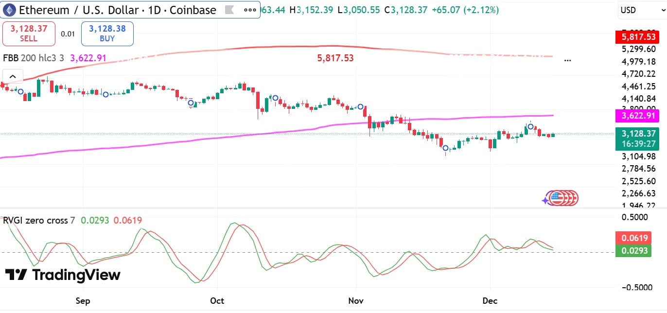Collapse the indicator legend with the chevron

pos(13,76)
